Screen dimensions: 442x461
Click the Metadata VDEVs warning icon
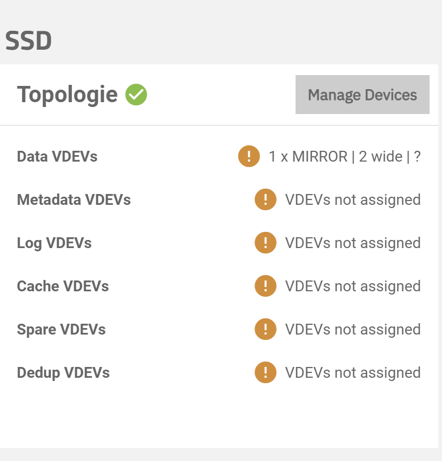(265, 199)
